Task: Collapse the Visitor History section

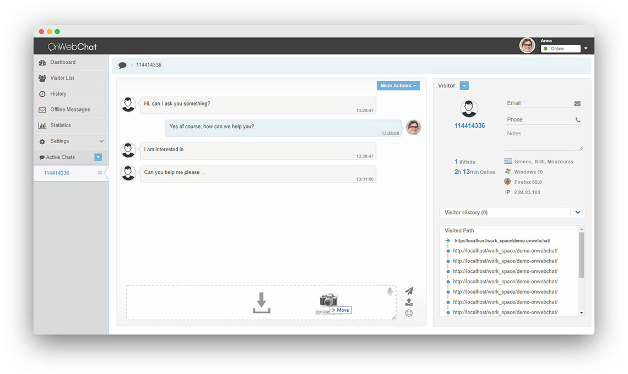Action: [x=578, y=212]
